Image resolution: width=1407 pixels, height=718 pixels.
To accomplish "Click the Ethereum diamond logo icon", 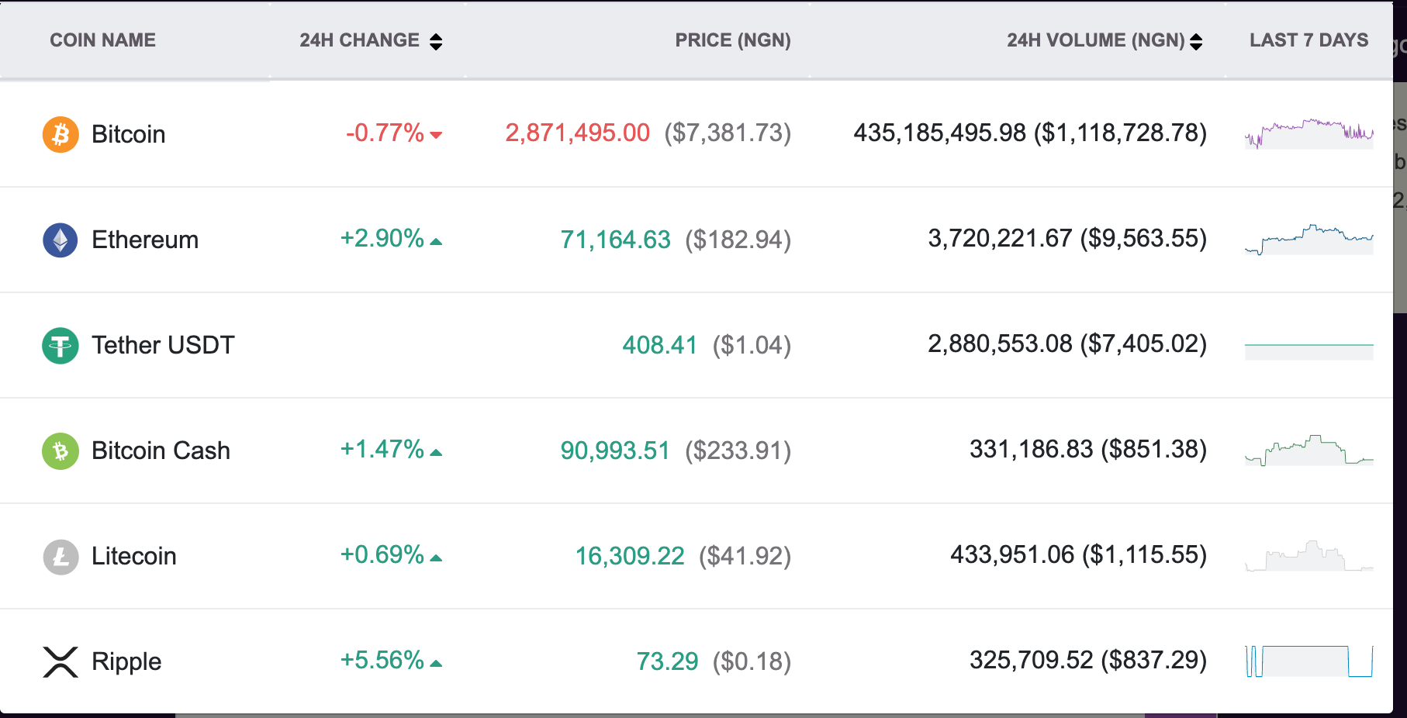I will 60,240.
